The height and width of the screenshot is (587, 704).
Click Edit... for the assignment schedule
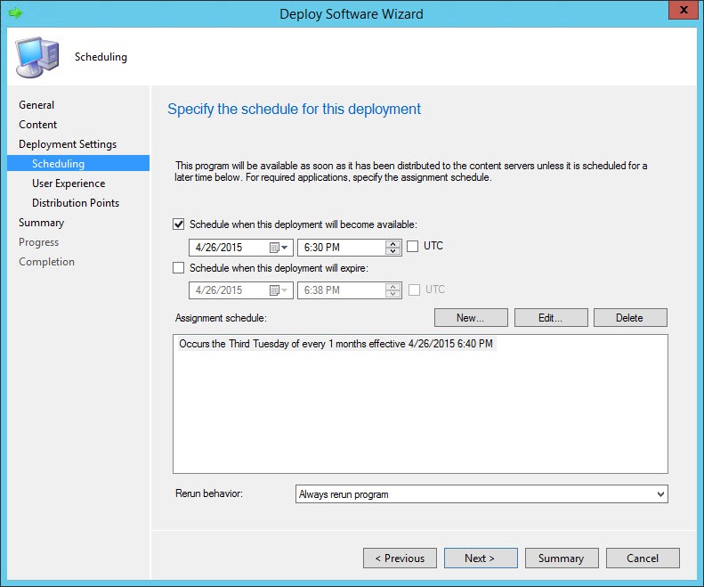(x=551, y=318)
